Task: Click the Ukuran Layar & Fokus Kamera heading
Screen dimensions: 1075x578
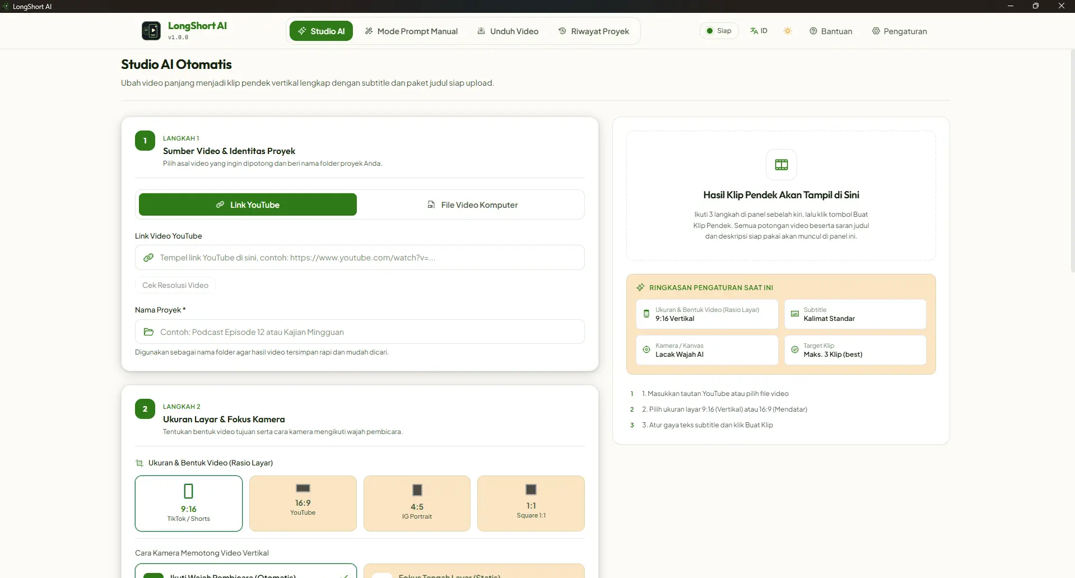Action: click(224, 419)
